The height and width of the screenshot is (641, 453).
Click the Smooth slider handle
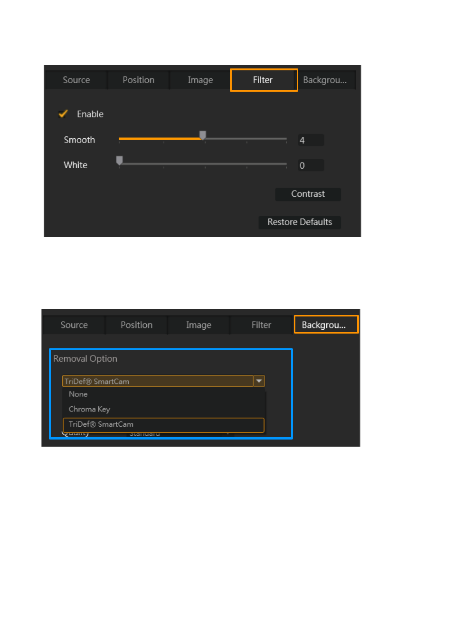[x=203, y=136]
